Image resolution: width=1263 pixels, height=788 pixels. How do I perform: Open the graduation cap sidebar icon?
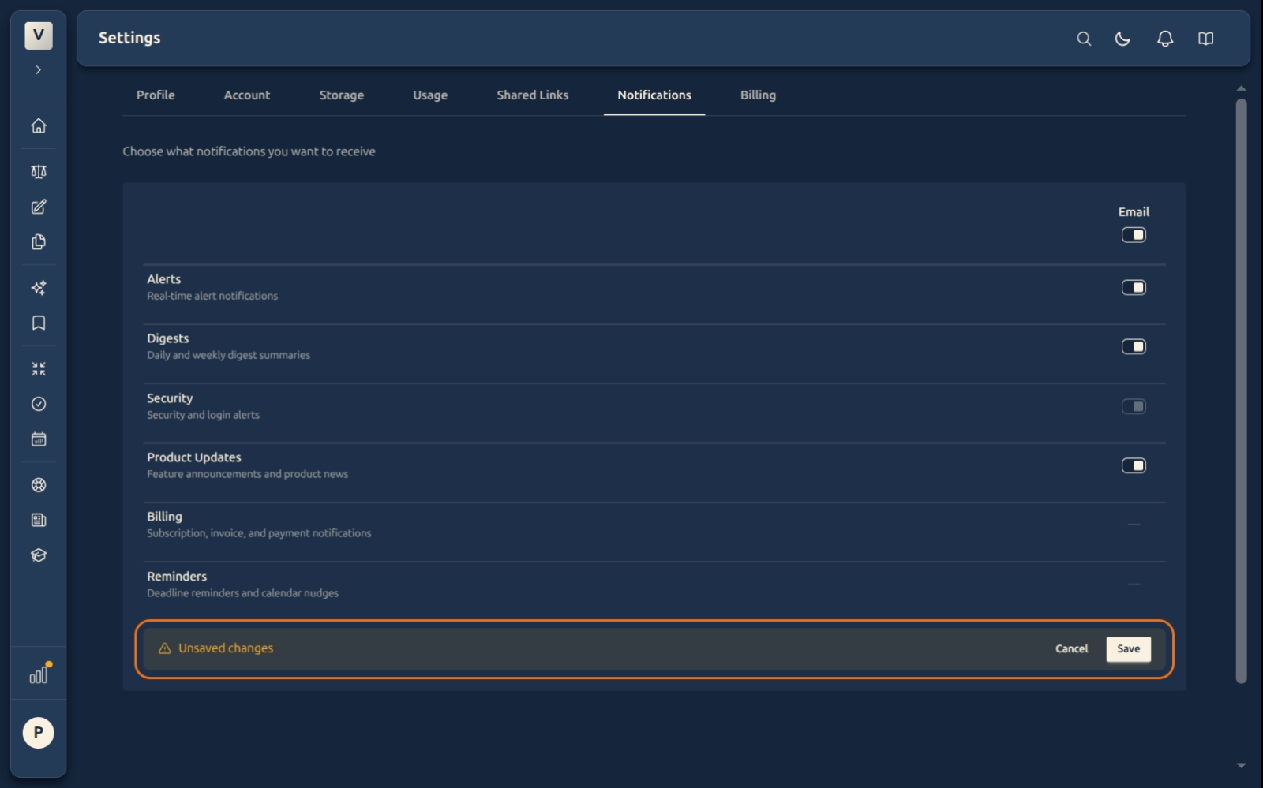(x=39, y=555)
